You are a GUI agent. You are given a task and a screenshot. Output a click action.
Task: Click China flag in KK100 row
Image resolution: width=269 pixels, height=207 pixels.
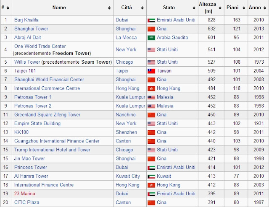[151, 132]
